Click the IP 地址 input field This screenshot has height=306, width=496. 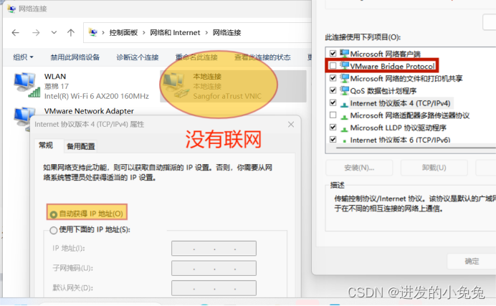[214, 249]
